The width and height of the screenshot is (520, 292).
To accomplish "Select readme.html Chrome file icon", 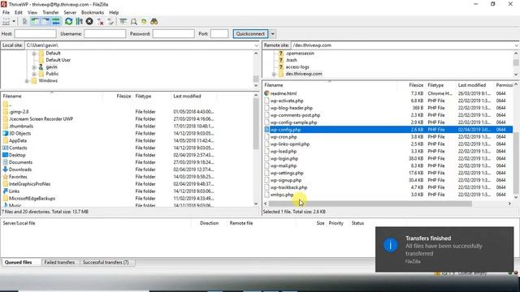I will click(x=266, y=93).
